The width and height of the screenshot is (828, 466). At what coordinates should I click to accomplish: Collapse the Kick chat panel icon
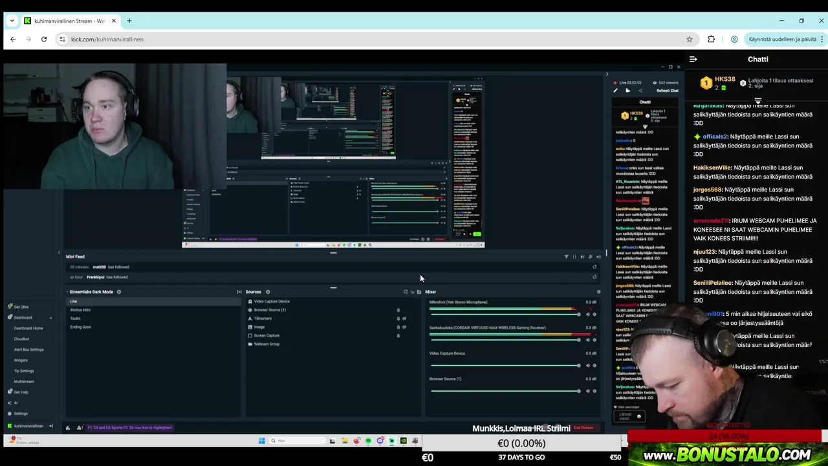693,59
